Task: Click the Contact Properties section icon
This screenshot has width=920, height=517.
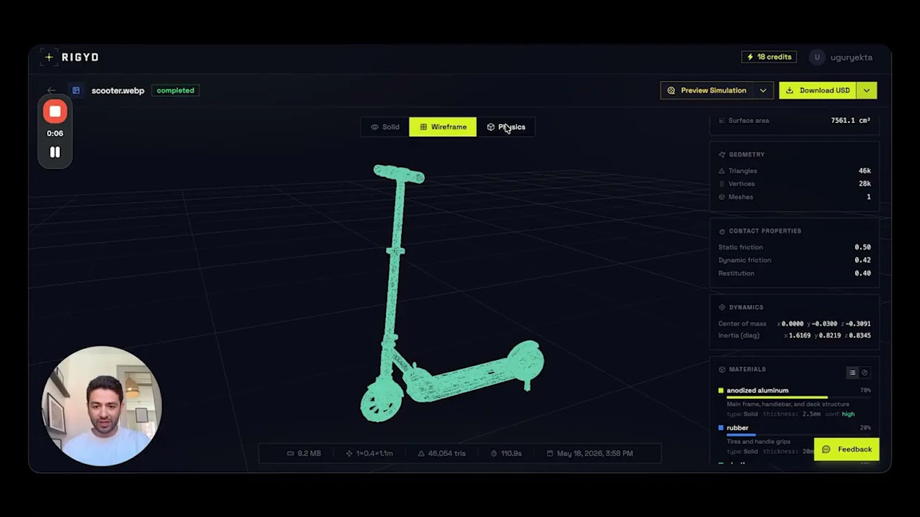Action: coord(722,231)
